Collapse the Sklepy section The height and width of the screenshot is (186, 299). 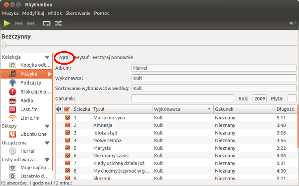pos(47,126)
